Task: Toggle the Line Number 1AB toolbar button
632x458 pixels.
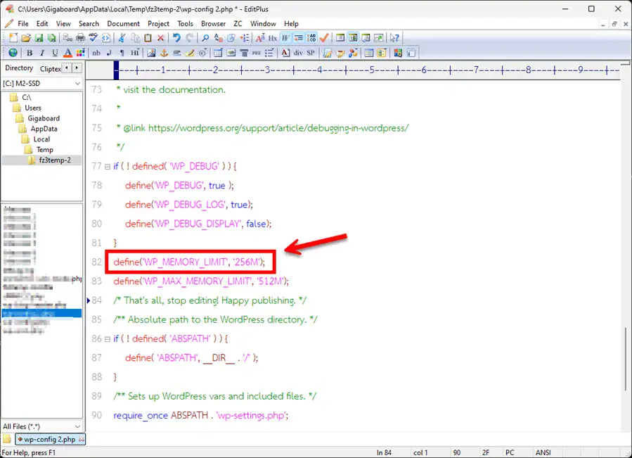Action: pos(311,38)
